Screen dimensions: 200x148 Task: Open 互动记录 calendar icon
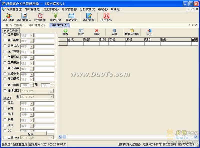pos(71,17)
